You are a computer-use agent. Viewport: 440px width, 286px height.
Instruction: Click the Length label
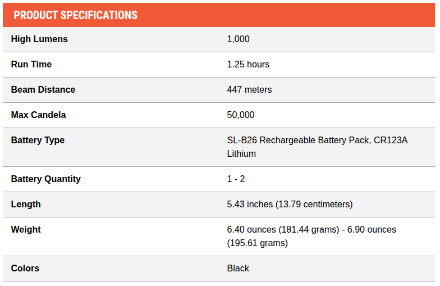click(x=26, y=205)
